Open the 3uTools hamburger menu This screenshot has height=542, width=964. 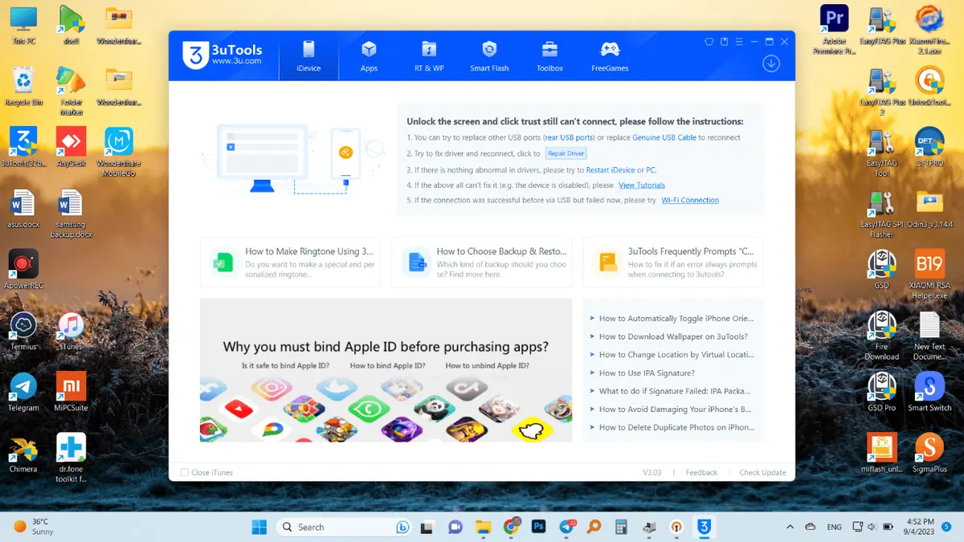coord(739,42)
